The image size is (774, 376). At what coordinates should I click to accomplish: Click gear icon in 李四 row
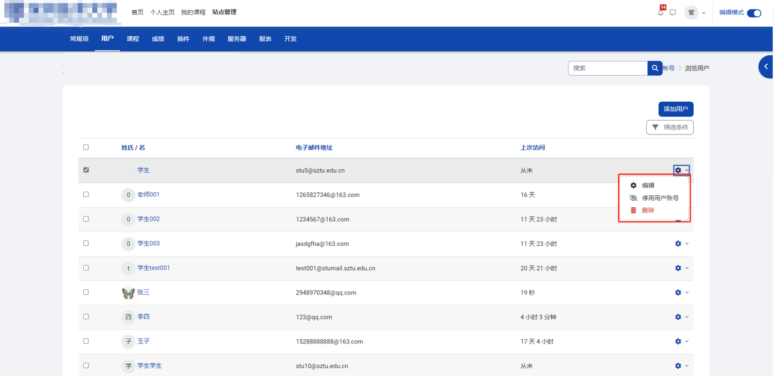click(678, 317)
